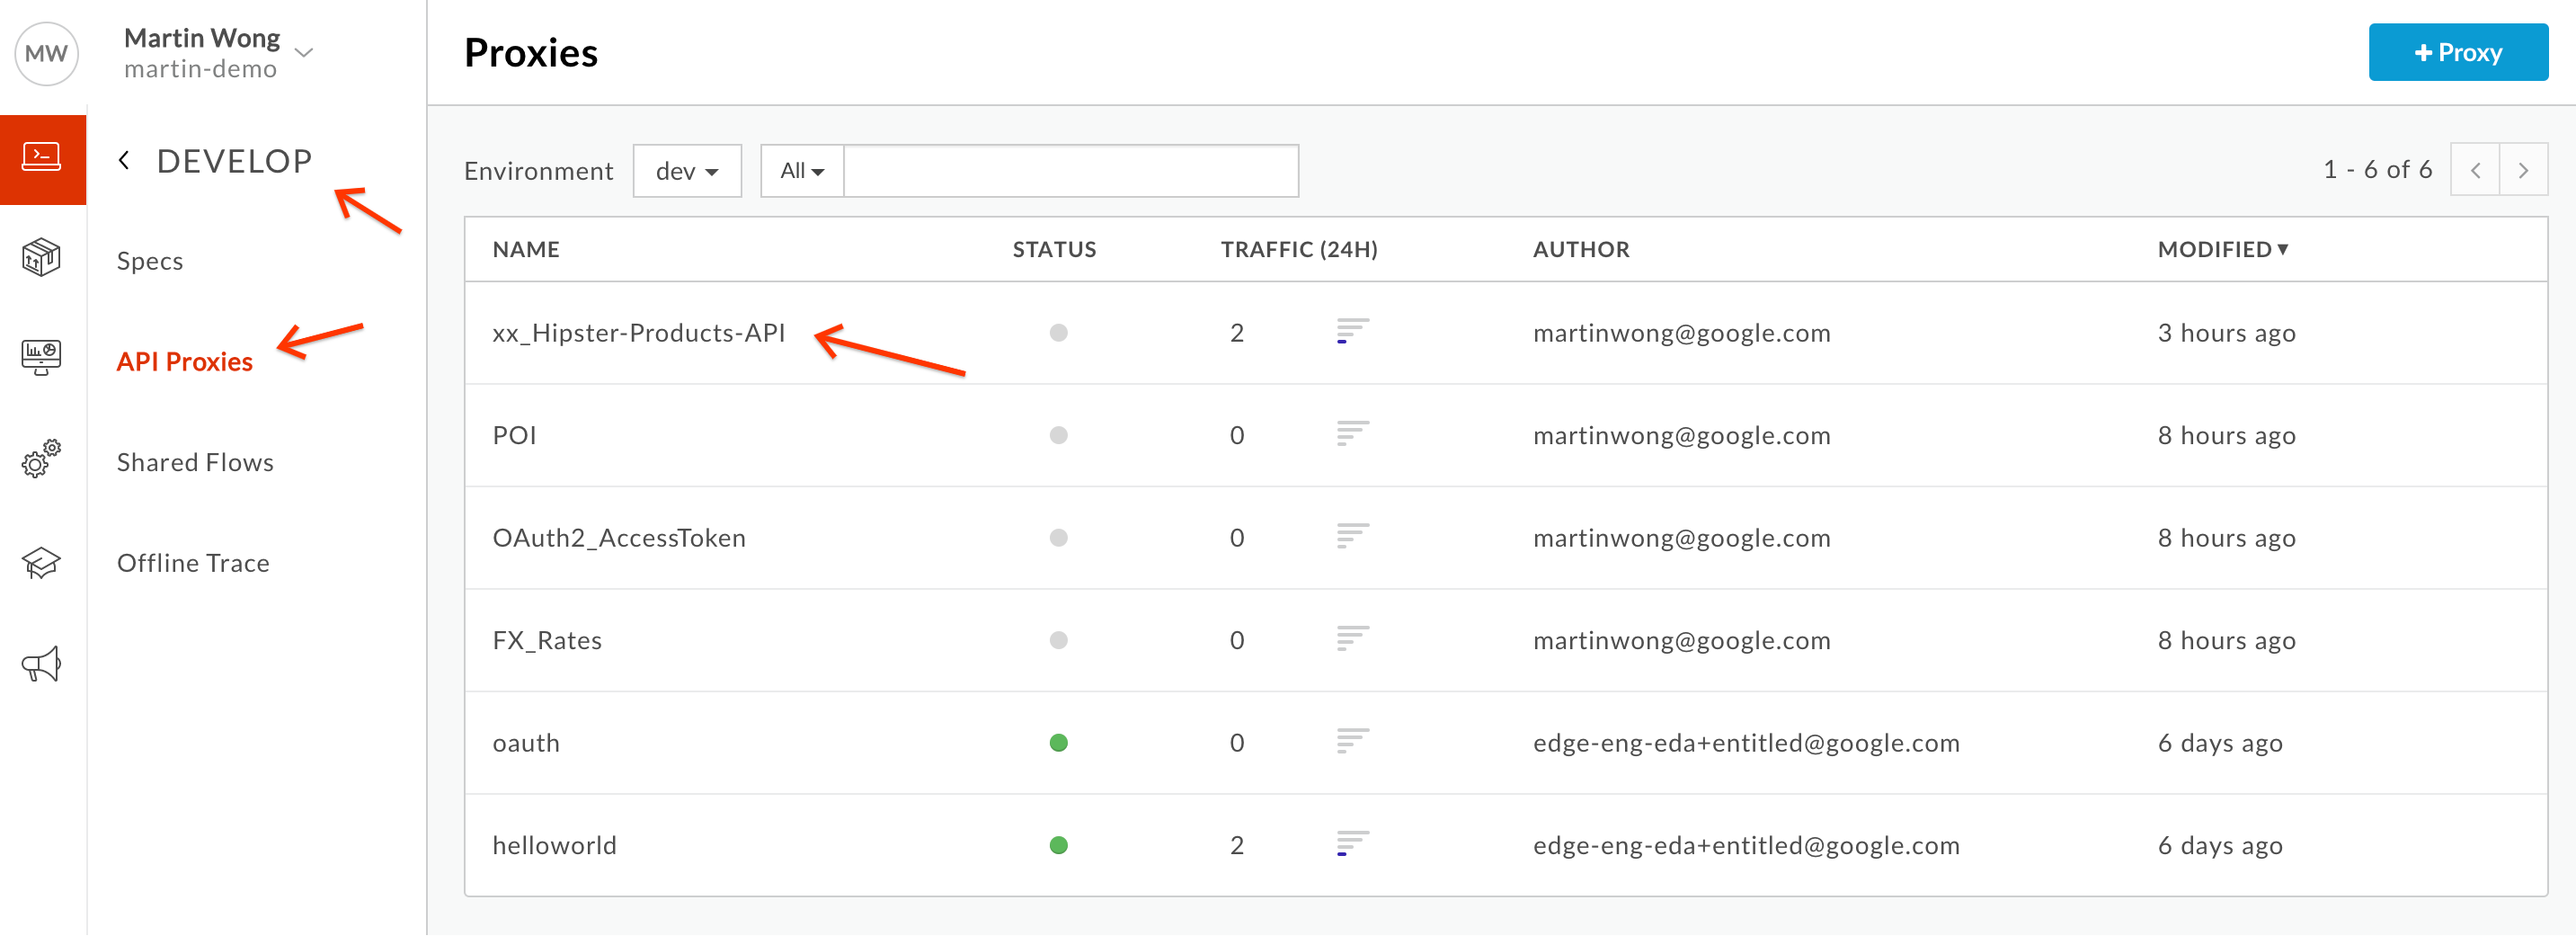Open the POI proxy

[514, 435]
